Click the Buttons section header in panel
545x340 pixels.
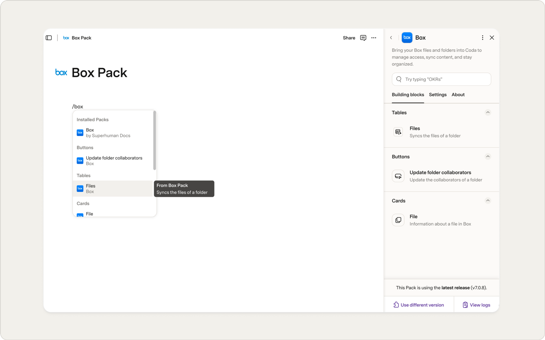[401, 157]
